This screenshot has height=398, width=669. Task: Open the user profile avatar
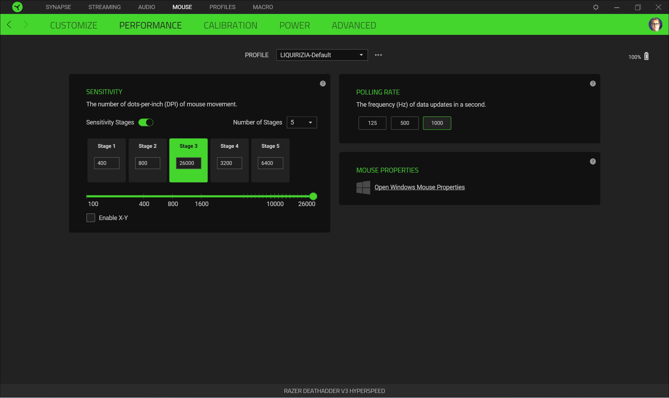pos(655,24)
